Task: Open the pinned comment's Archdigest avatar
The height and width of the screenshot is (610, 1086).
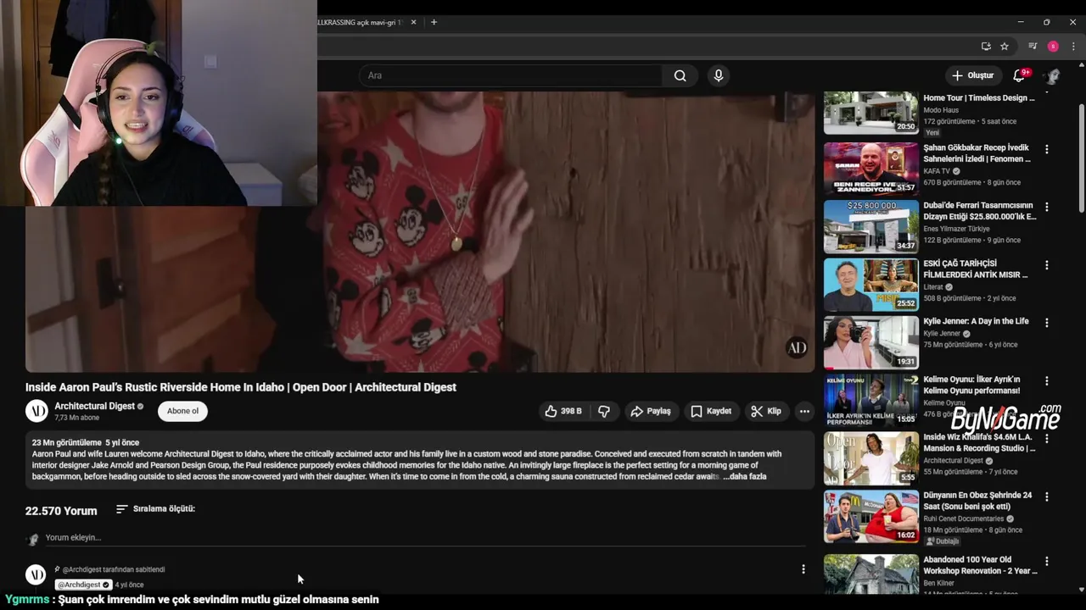Action: [x=36, y=575]
